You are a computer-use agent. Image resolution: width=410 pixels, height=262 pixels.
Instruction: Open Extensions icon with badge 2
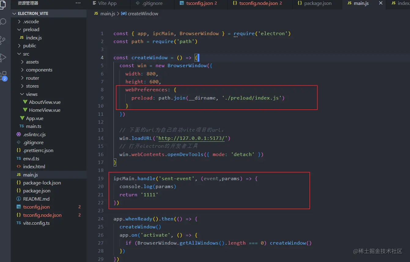[3, 75]
